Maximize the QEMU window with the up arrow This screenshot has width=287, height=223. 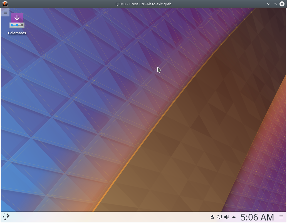[x=275, y=4]
